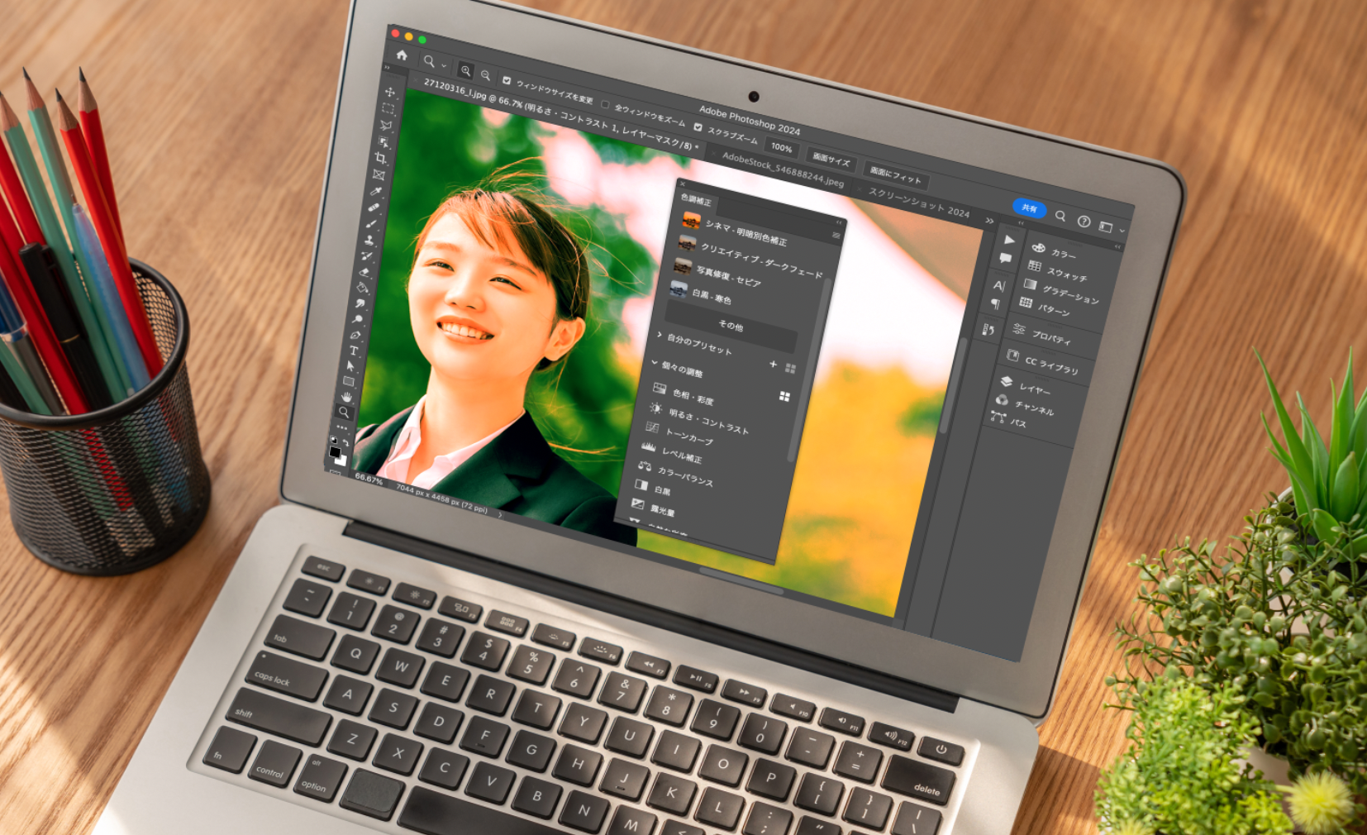
Task: Enable the 全ウィンドウをズーム checkbox
Action: coord(605,105)
